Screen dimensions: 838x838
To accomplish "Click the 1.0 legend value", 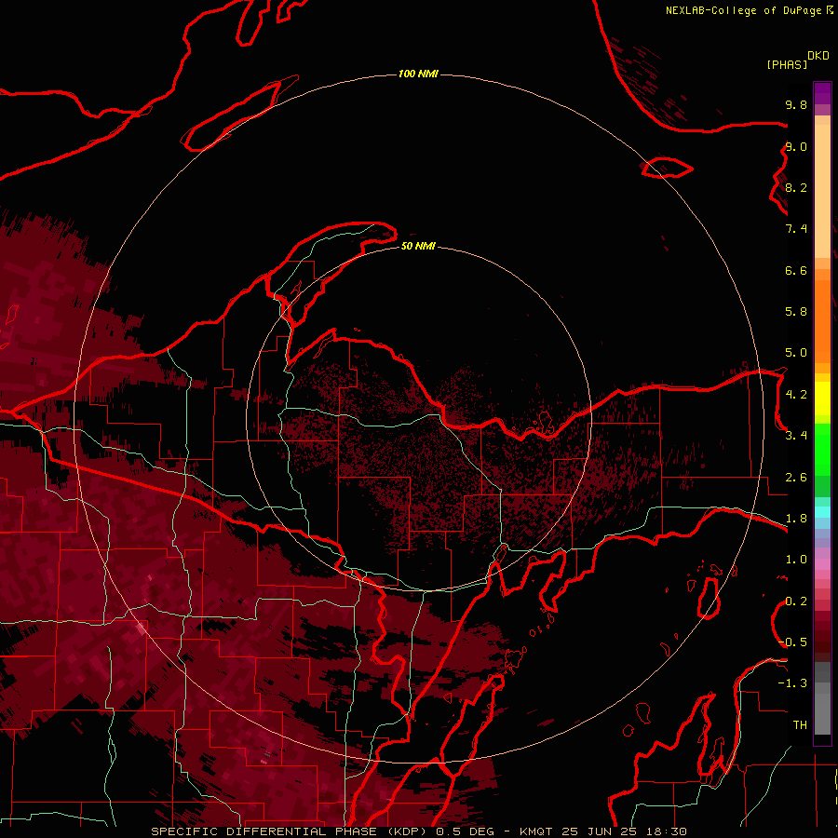I will 796,560.
